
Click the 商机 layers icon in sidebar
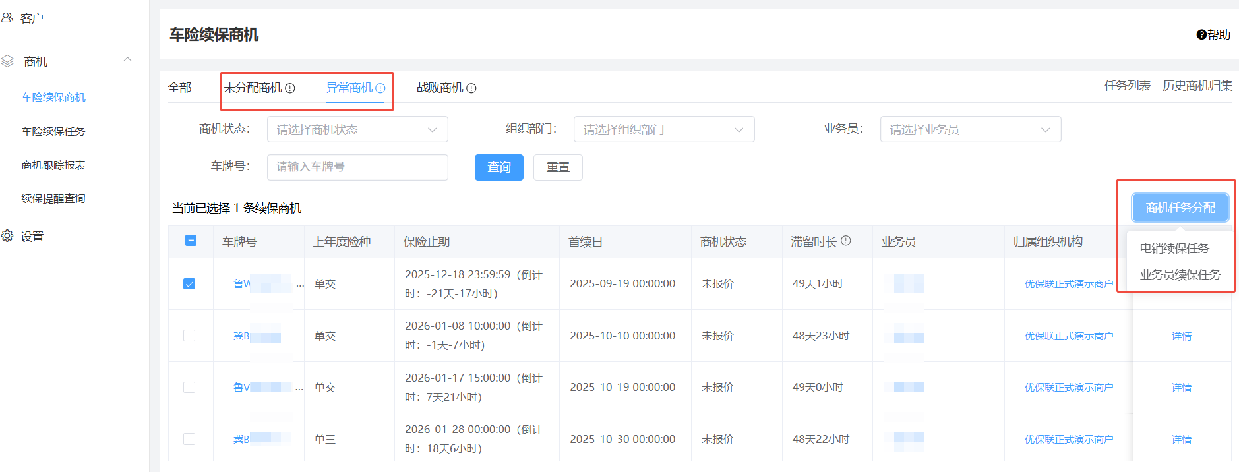(7, 61)
